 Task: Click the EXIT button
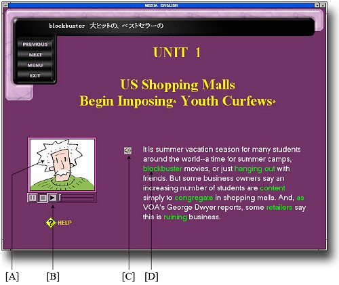(35, 75)
